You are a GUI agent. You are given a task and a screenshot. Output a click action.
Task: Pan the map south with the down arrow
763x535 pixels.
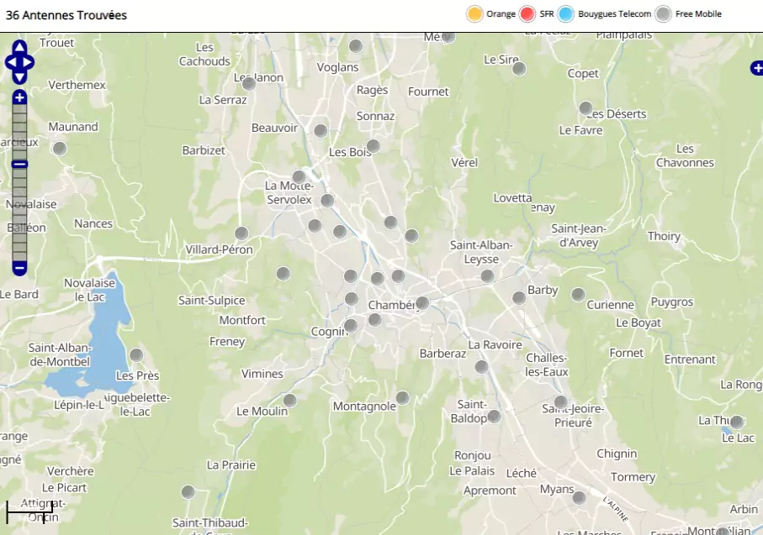click(19, 76)
